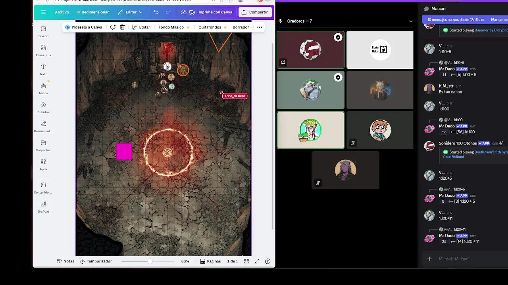508x285 pixels.
Task: Open the Redimensionar option
Action: (92, 12)
